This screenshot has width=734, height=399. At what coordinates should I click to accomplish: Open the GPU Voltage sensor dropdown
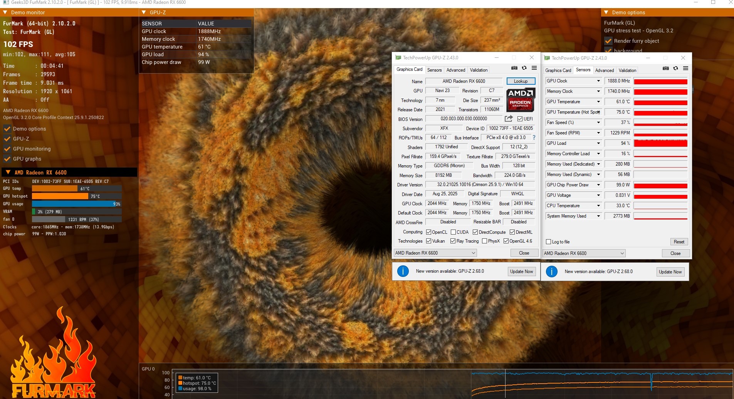(598, 195)
